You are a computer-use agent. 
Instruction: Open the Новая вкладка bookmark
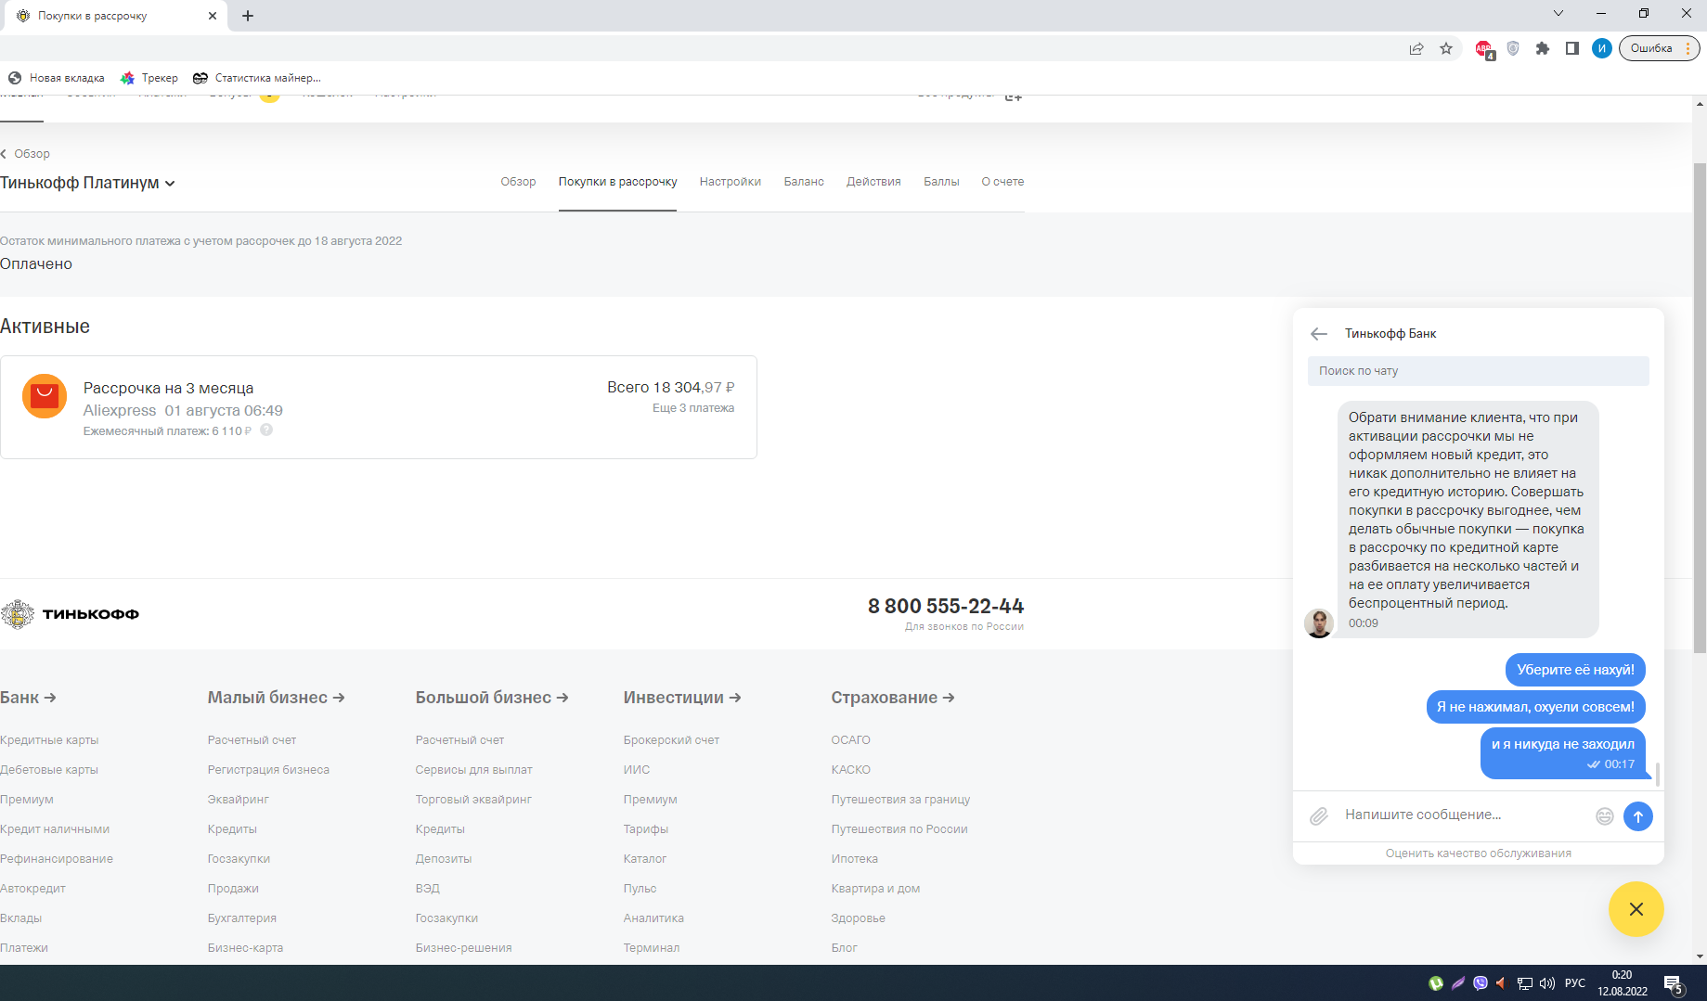56,78
